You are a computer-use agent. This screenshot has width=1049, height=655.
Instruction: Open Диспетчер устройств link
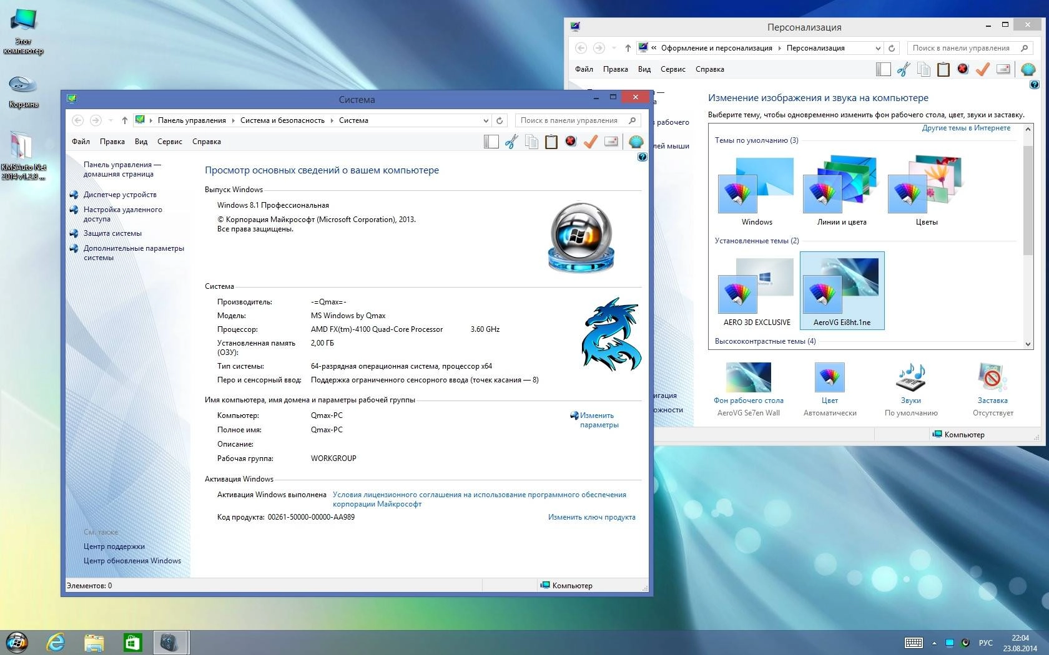120,195
